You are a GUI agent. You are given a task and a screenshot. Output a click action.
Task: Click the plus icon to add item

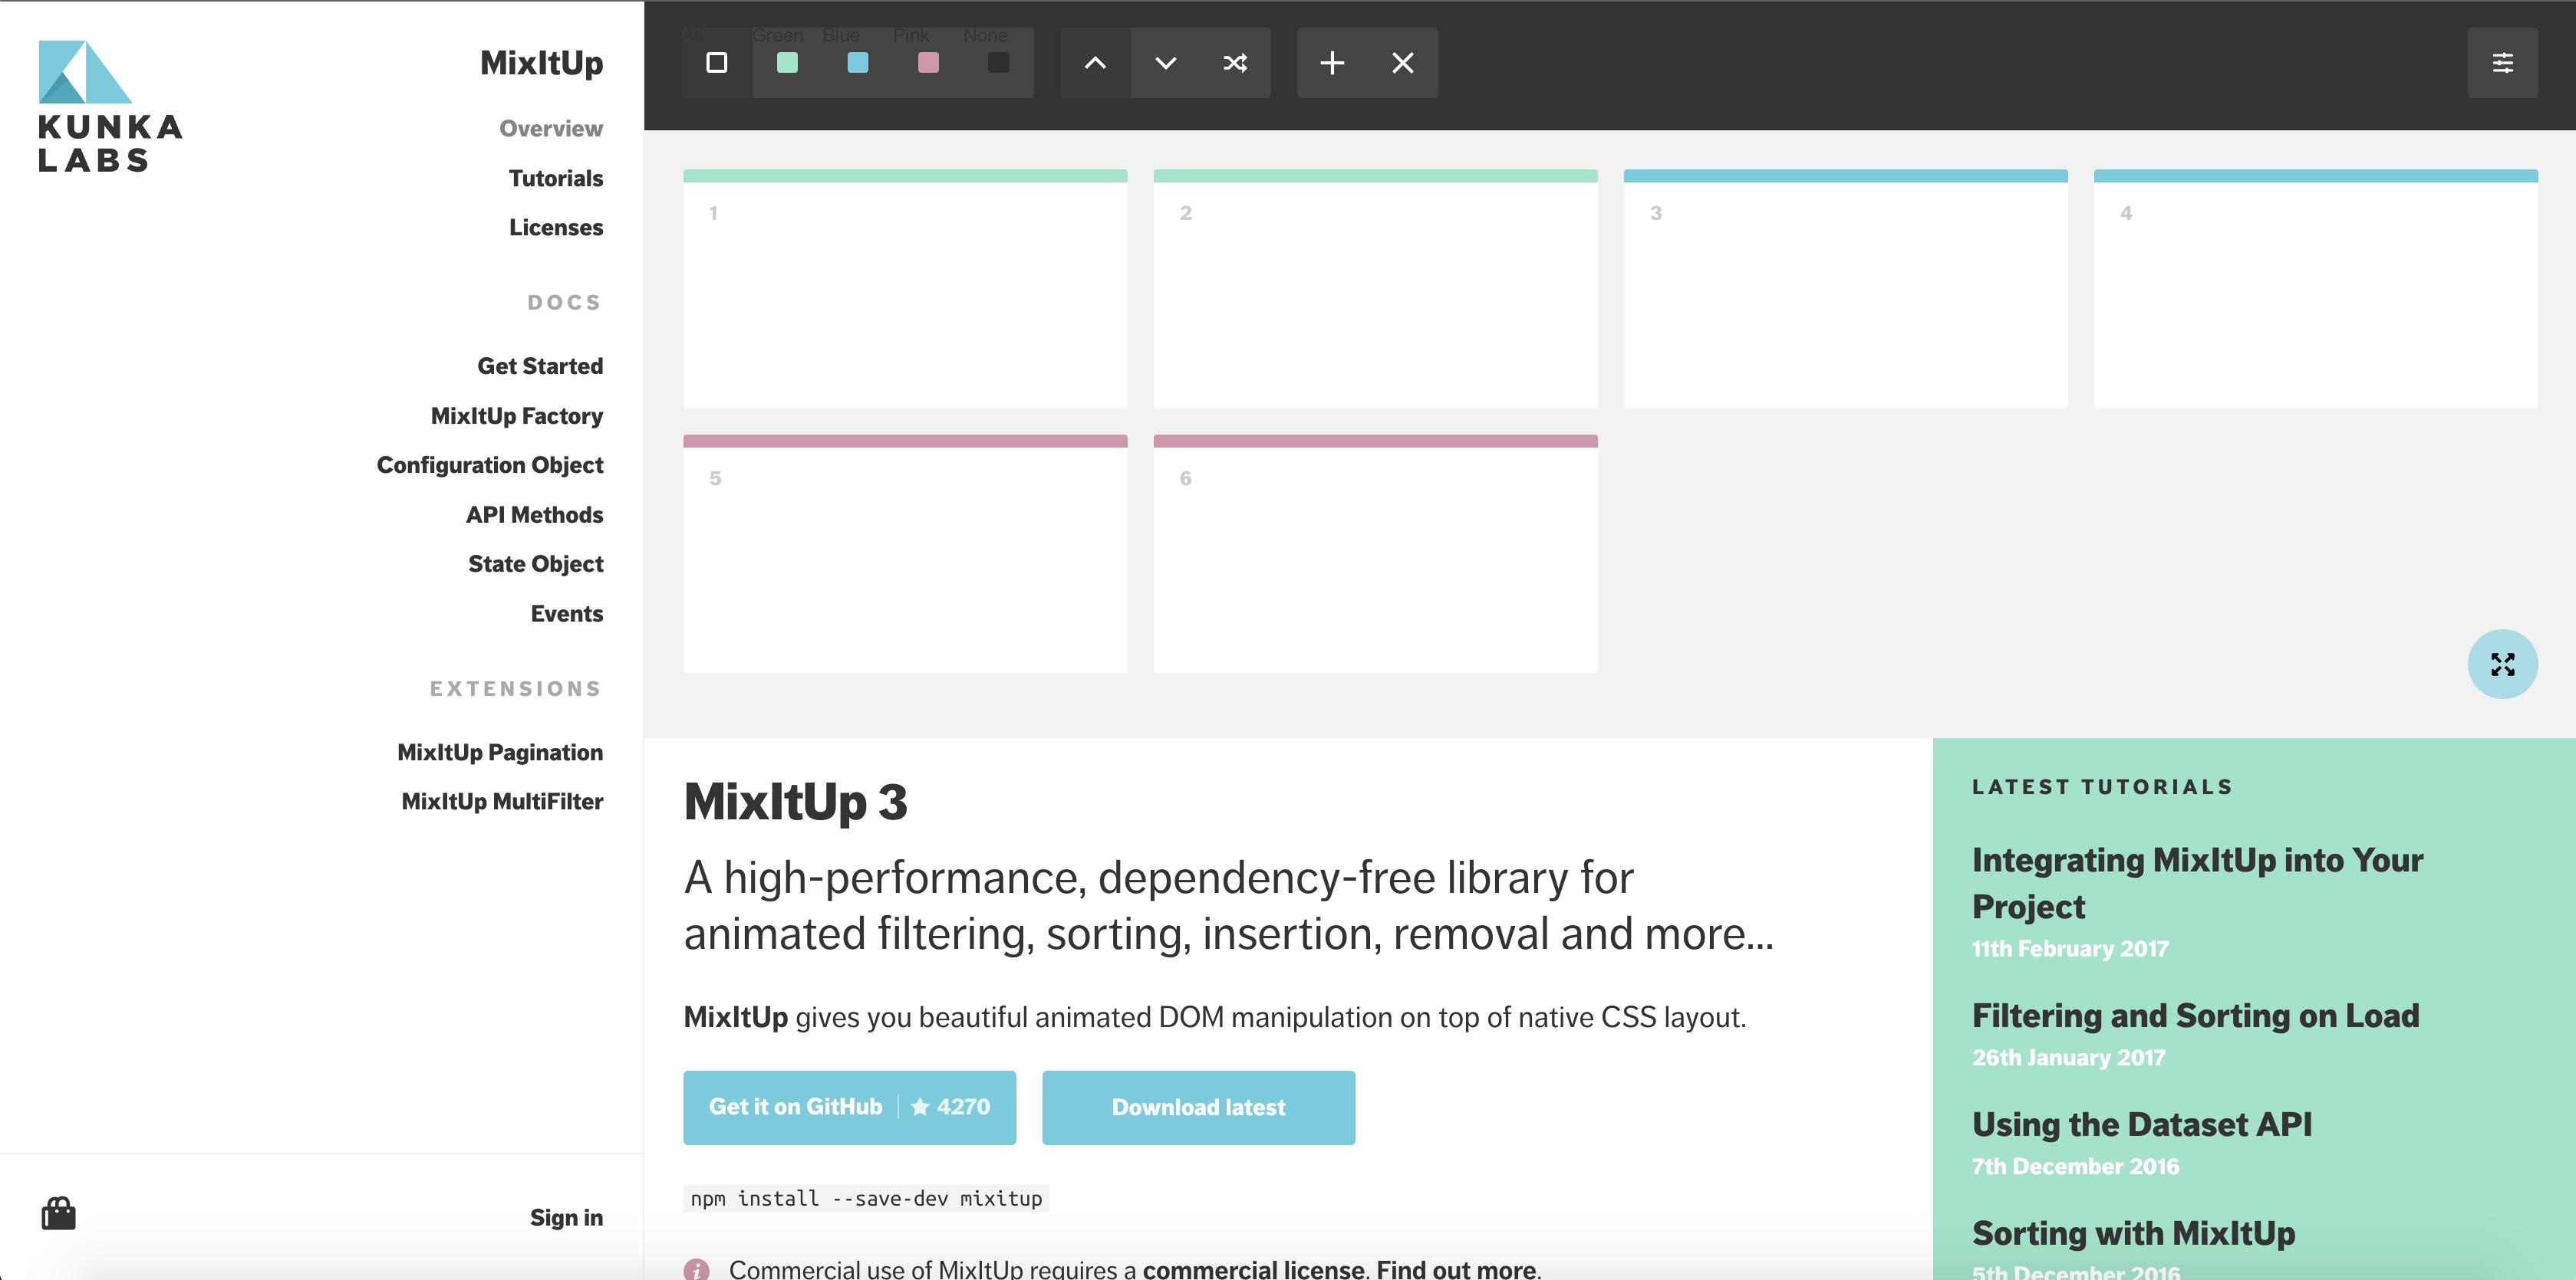[x=1332, y=63]
